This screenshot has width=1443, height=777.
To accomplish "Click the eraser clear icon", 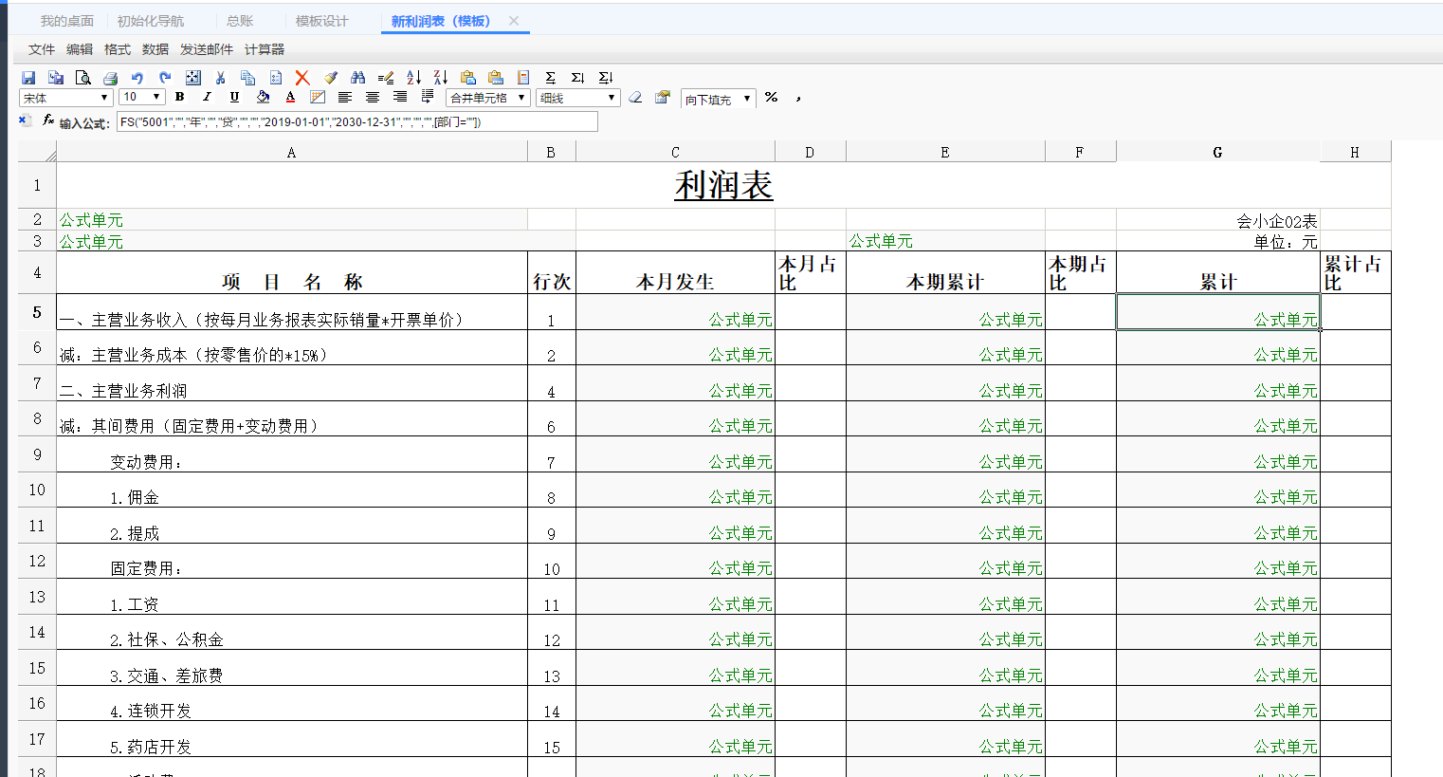I will pos(635,97).
